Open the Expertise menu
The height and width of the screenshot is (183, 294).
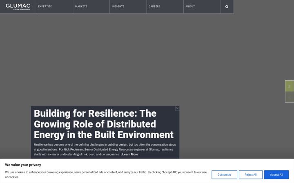45,7
